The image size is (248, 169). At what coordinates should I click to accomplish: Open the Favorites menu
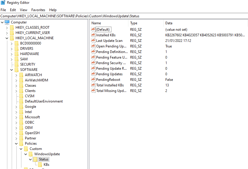pos(38,10)
